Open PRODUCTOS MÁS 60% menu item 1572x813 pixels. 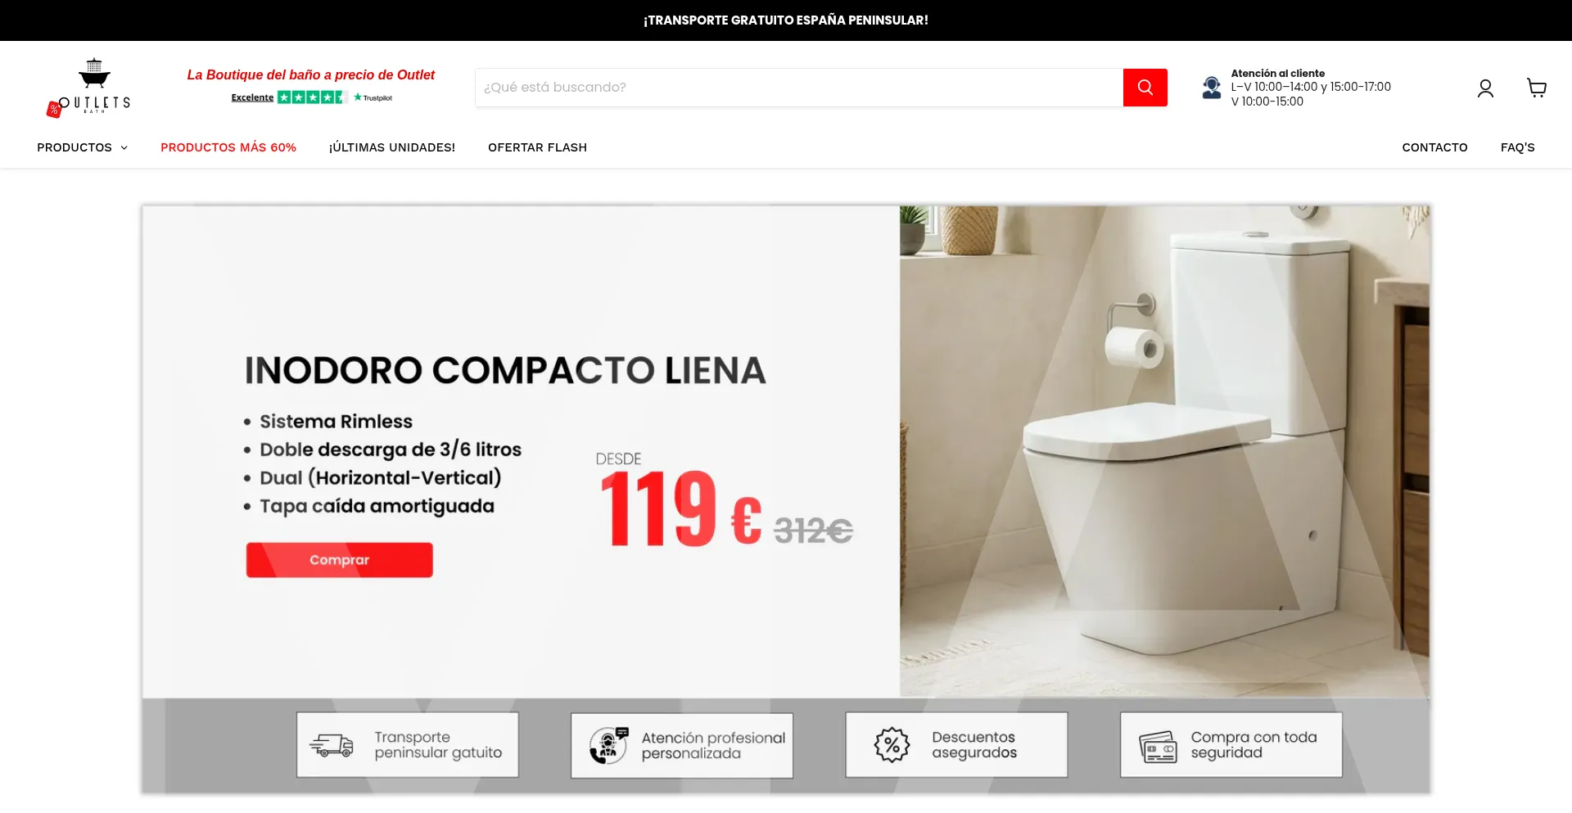point(228,147)
